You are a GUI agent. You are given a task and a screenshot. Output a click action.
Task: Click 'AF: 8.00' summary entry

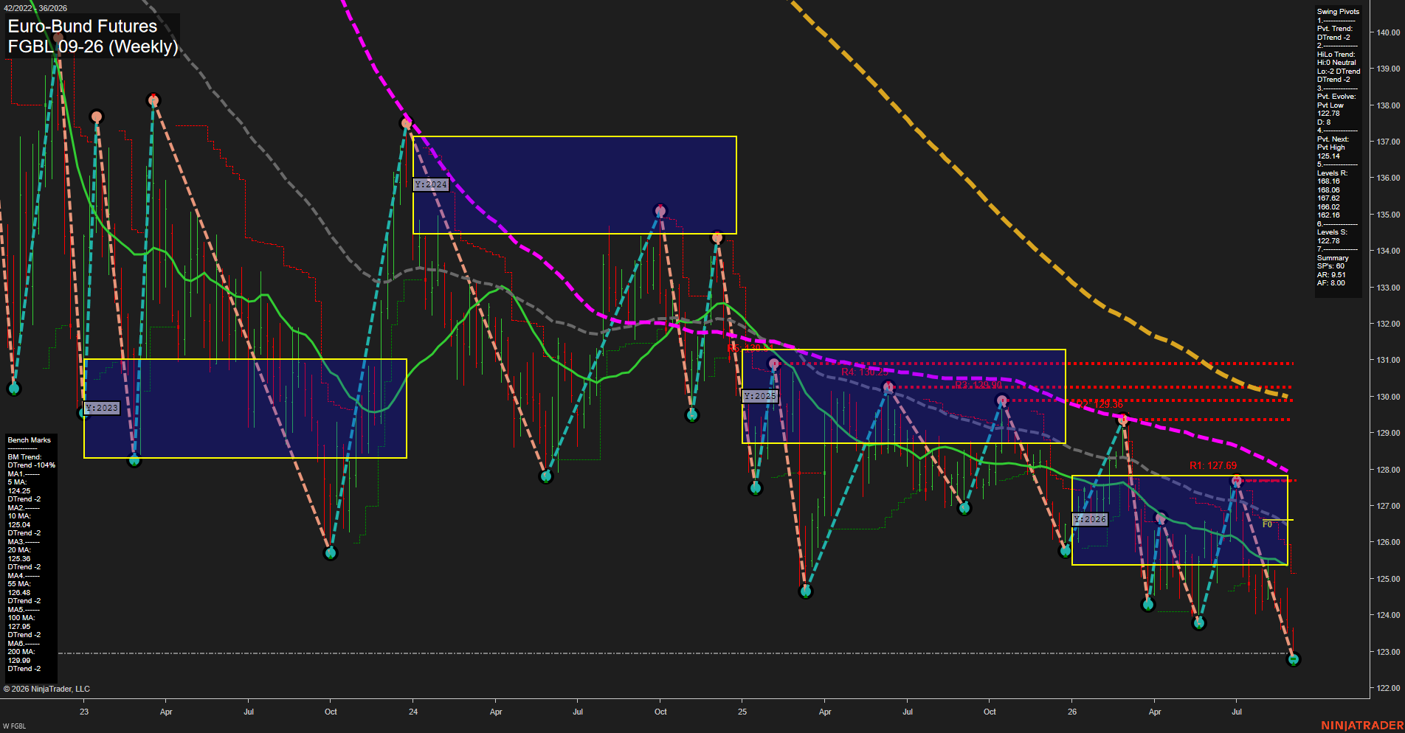(x=1331, y=283)
